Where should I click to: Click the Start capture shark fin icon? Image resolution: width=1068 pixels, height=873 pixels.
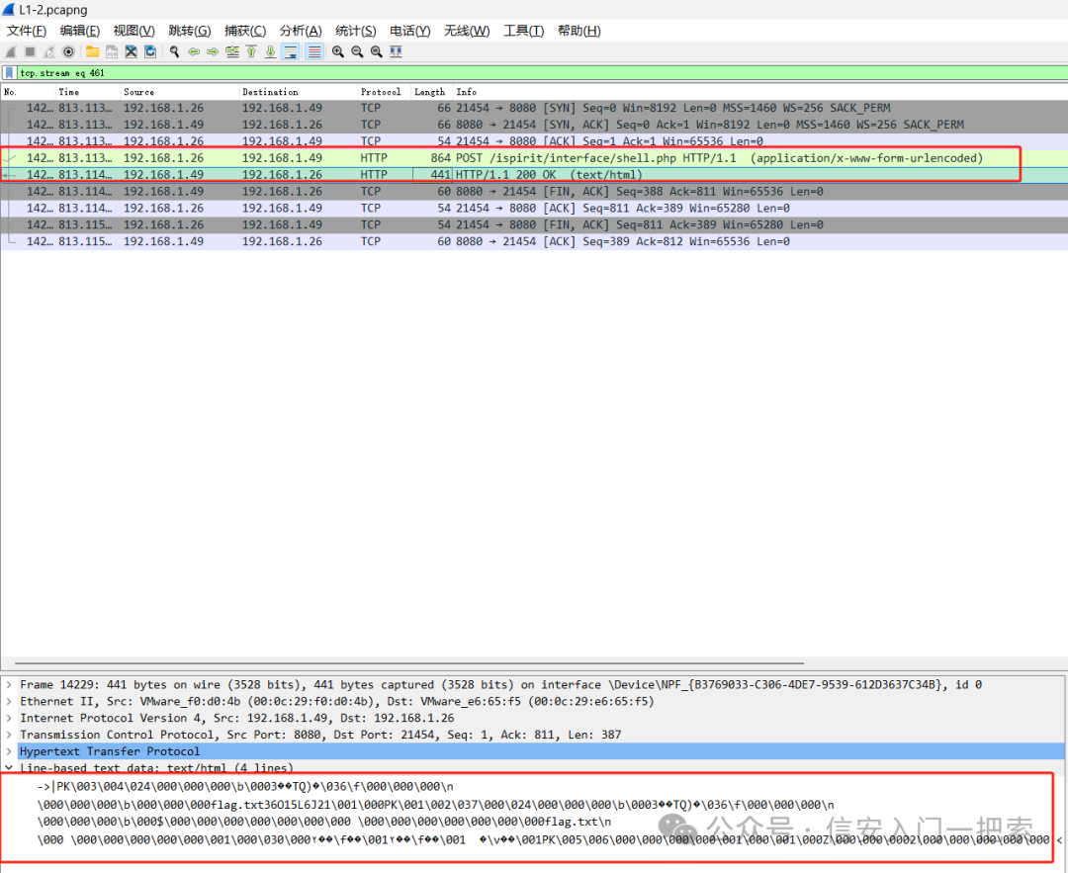click(x=11, y=51)
